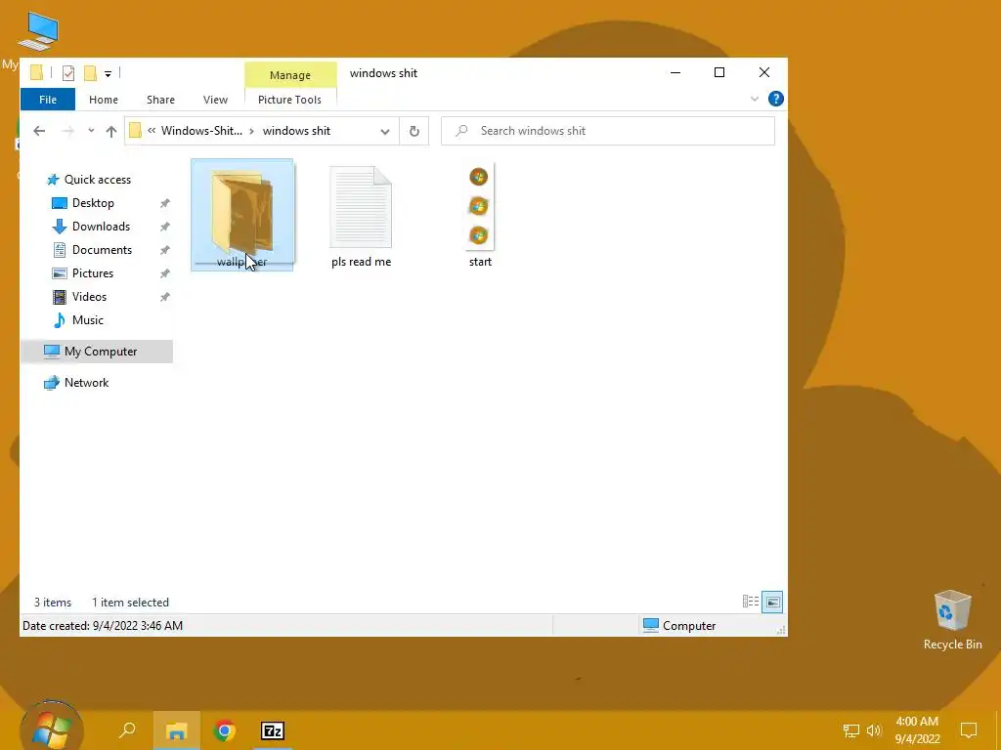Open the Action Center notification icon
The width and height of the screenshot is (1001, 750).
969,730
